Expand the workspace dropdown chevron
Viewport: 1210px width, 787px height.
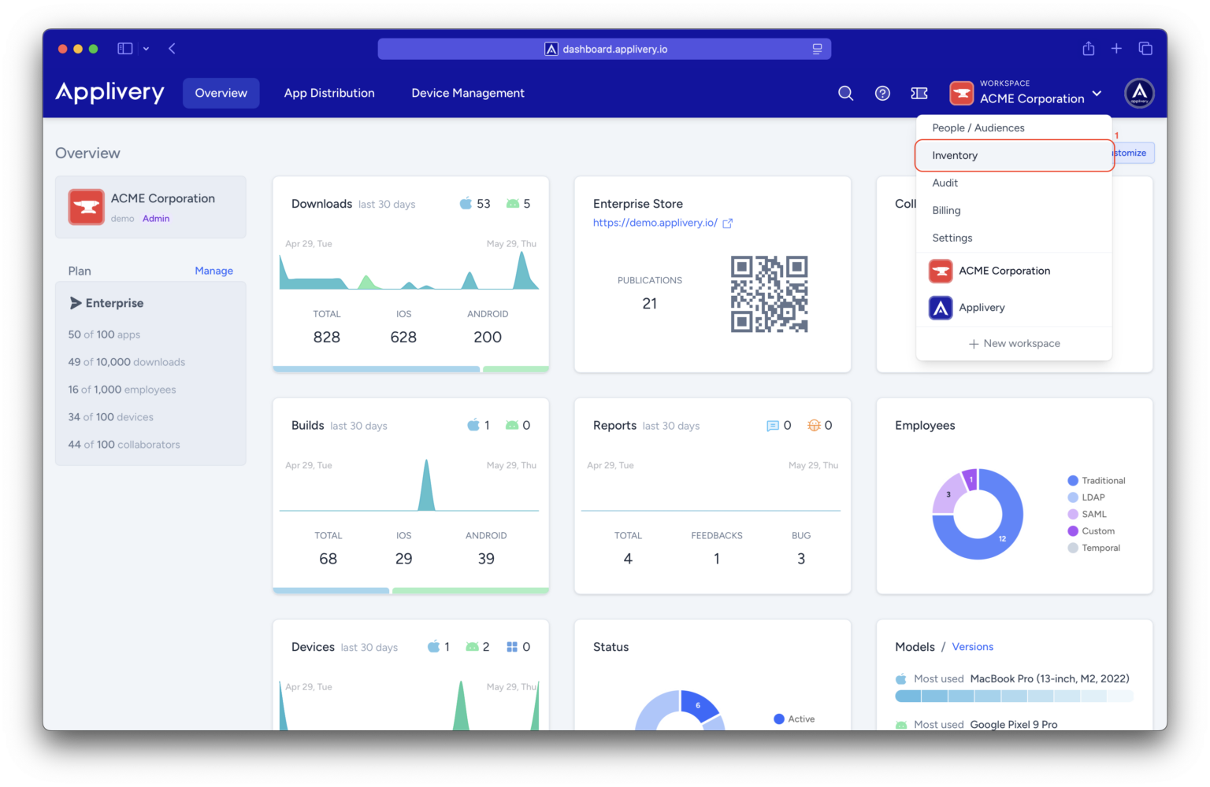(1097, 94)
